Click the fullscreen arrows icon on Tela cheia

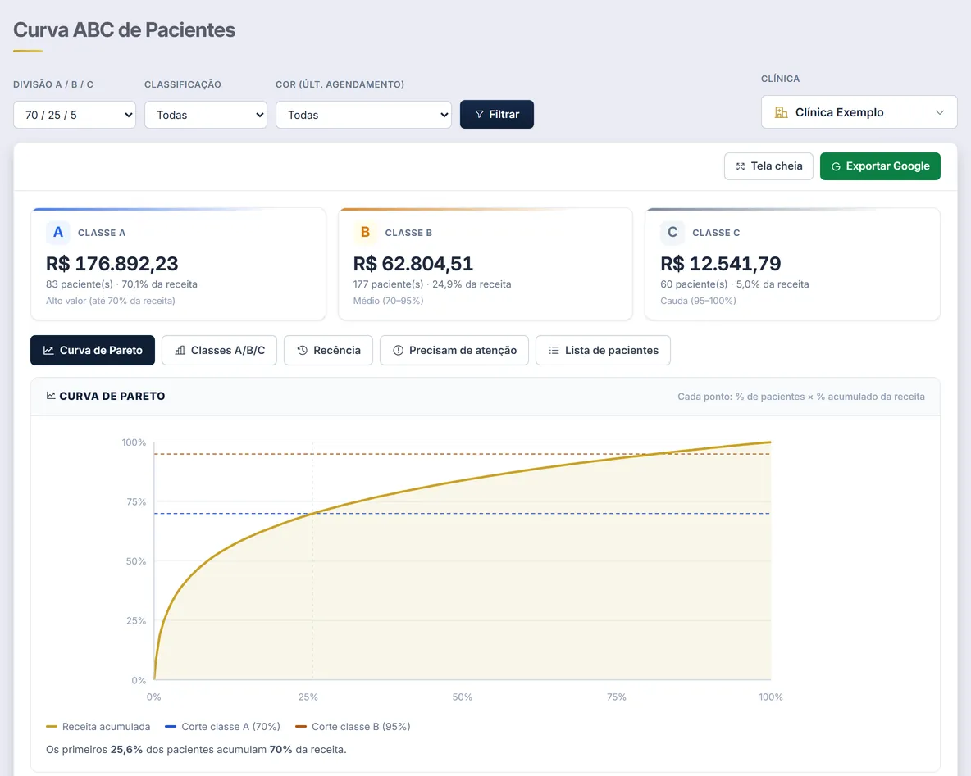740,166
